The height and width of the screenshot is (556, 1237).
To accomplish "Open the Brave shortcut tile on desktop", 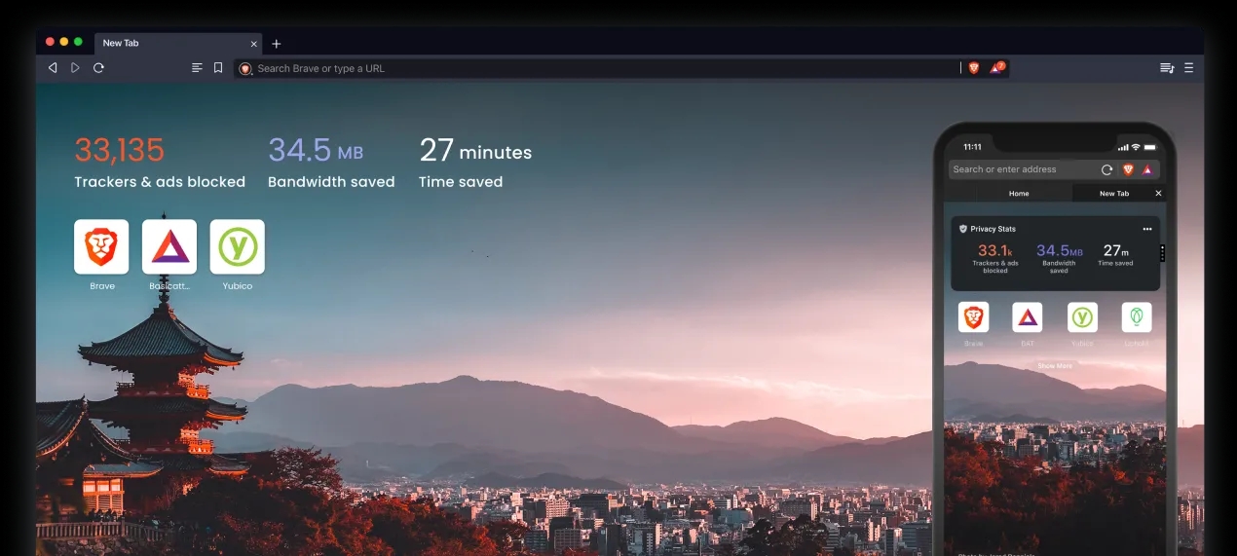I will click(101, 246).
